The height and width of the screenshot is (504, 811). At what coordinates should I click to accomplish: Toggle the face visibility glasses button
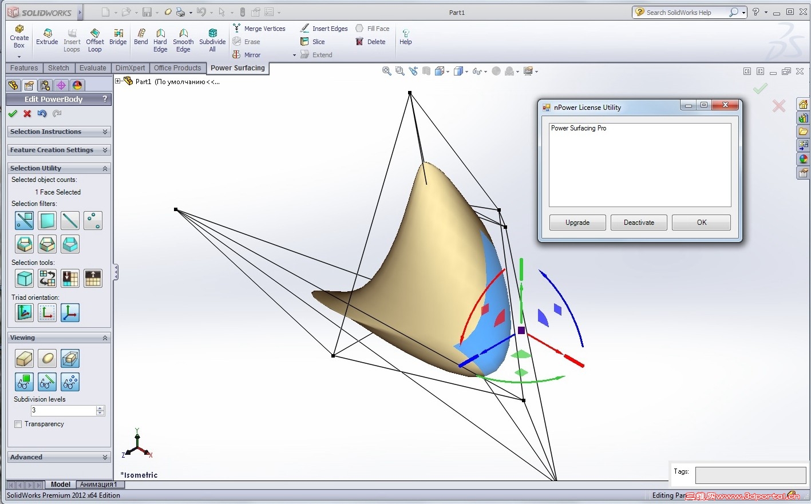tap(25, 382)
